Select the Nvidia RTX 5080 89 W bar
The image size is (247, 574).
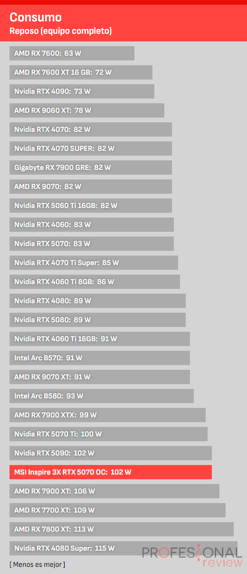pos(97,320)
